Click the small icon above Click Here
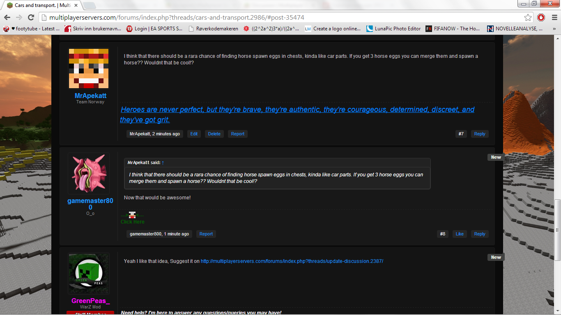The image size is (561, 315). point(132,215)
